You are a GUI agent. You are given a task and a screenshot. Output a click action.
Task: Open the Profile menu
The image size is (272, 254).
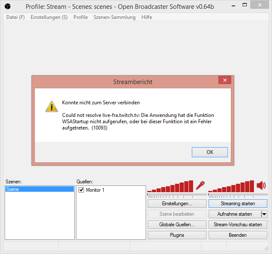(x=81, y=17)
